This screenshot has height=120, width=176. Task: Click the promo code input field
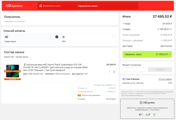coord(134,69)
